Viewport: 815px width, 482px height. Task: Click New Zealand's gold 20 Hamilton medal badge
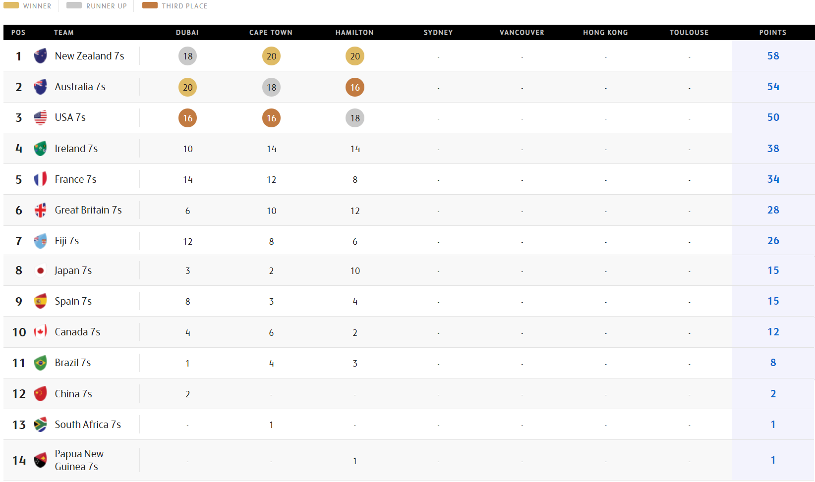click(x=355, y=56)
